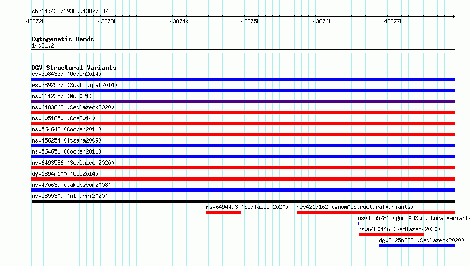470x266 pixels.
Task: Open the nsv1051850 (Coe2014) label
Action: point(63,118)
